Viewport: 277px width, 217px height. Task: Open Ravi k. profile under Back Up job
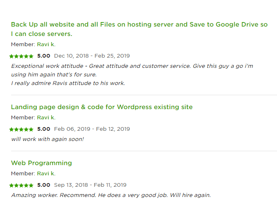46,44
